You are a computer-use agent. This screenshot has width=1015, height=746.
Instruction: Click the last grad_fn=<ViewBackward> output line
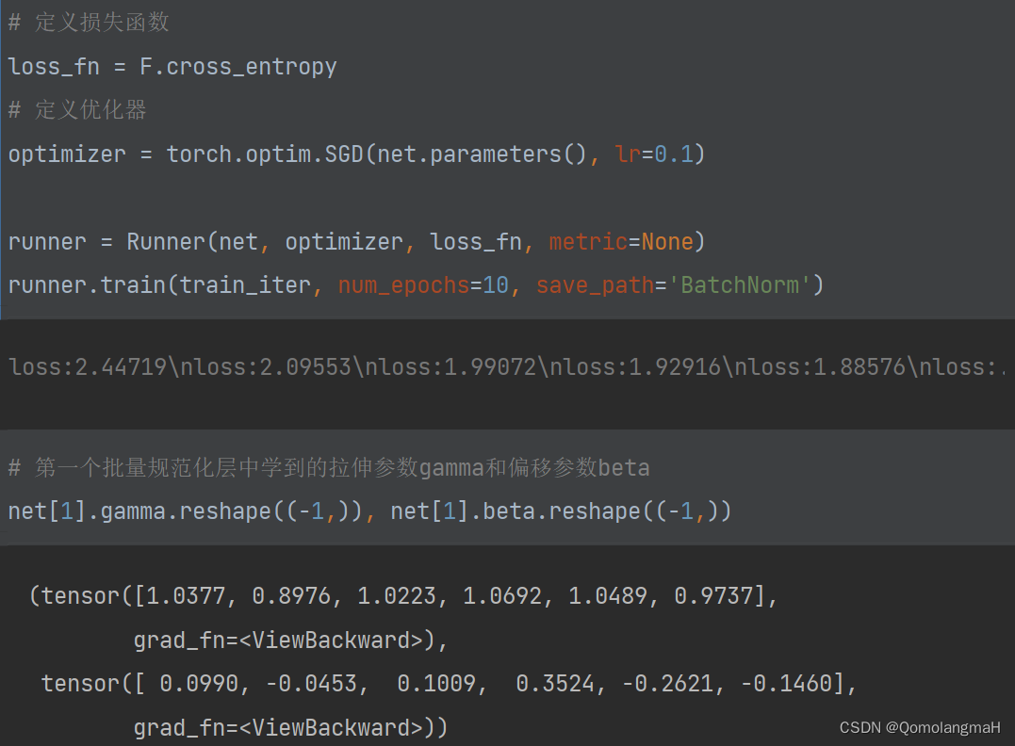290,727
